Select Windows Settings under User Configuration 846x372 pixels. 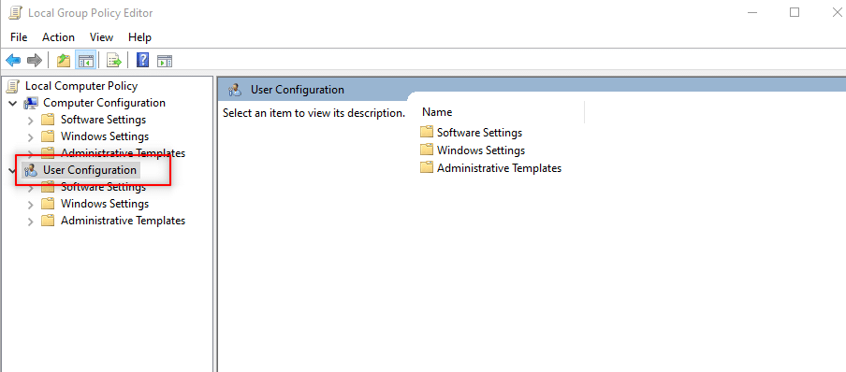105,204
